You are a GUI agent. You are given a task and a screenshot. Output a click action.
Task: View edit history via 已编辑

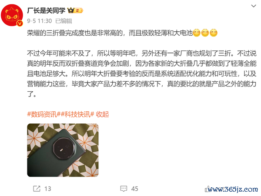pyautogui.click(x=64, y=21)
